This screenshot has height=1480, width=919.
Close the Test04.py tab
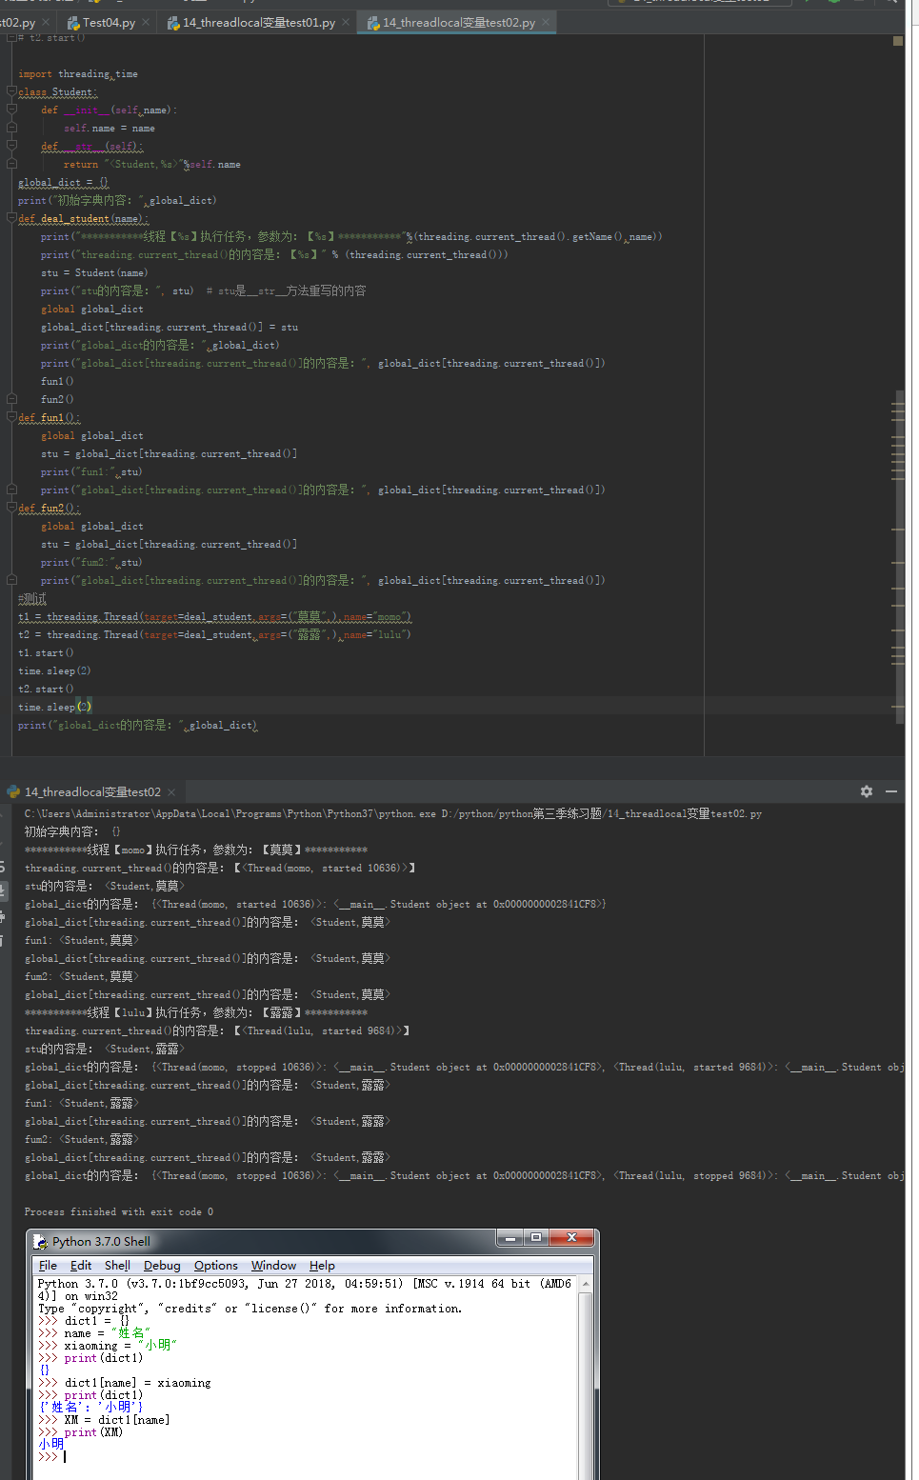(x=146, y=23)
